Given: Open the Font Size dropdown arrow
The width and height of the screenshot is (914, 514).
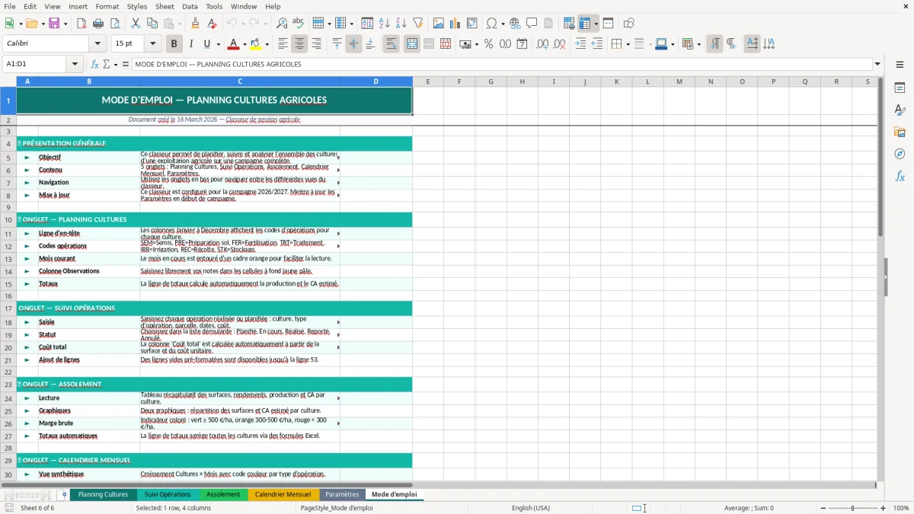Looking at the screenshot, I should (153, 44).
